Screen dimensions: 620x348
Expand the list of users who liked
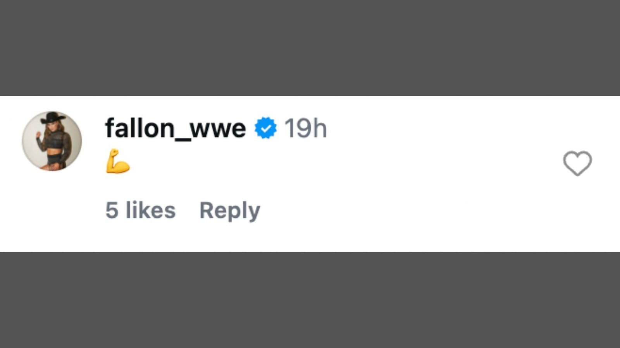(141, 210)
